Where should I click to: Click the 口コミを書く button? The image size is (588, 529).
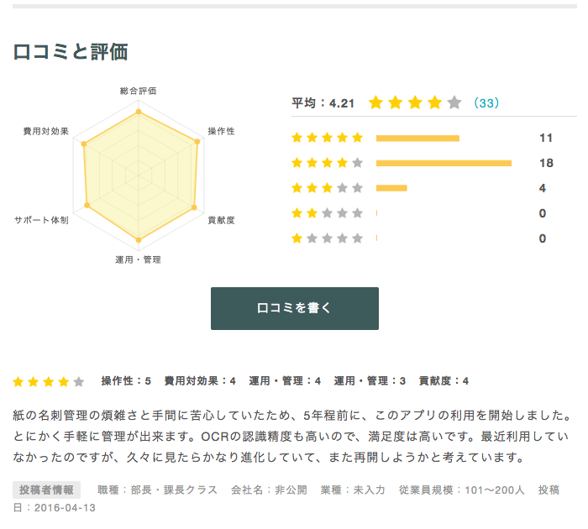tap(294, 308)
